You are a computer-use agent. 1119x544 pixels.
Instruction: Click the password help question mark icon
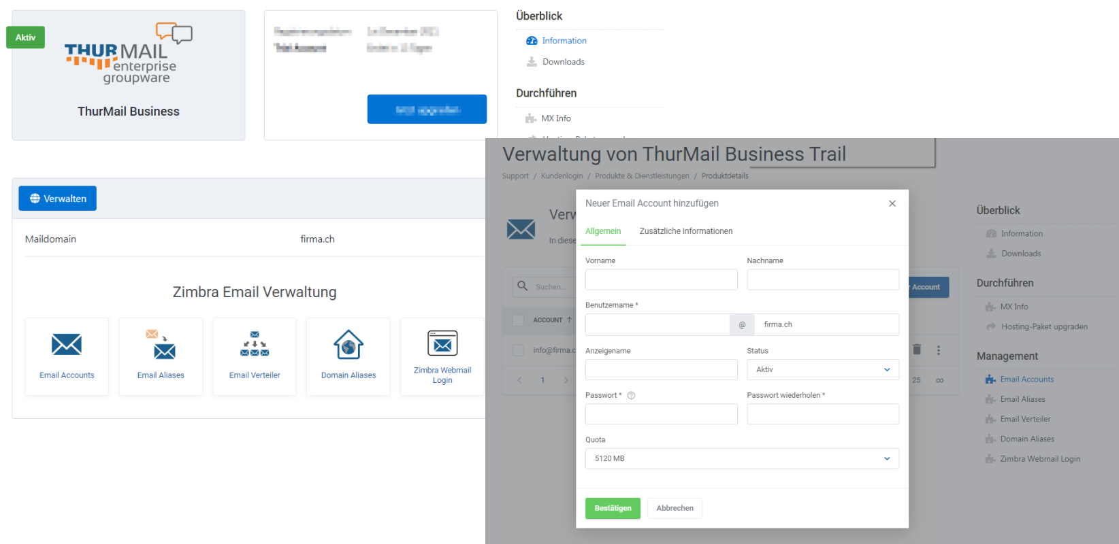coord(631,396)
